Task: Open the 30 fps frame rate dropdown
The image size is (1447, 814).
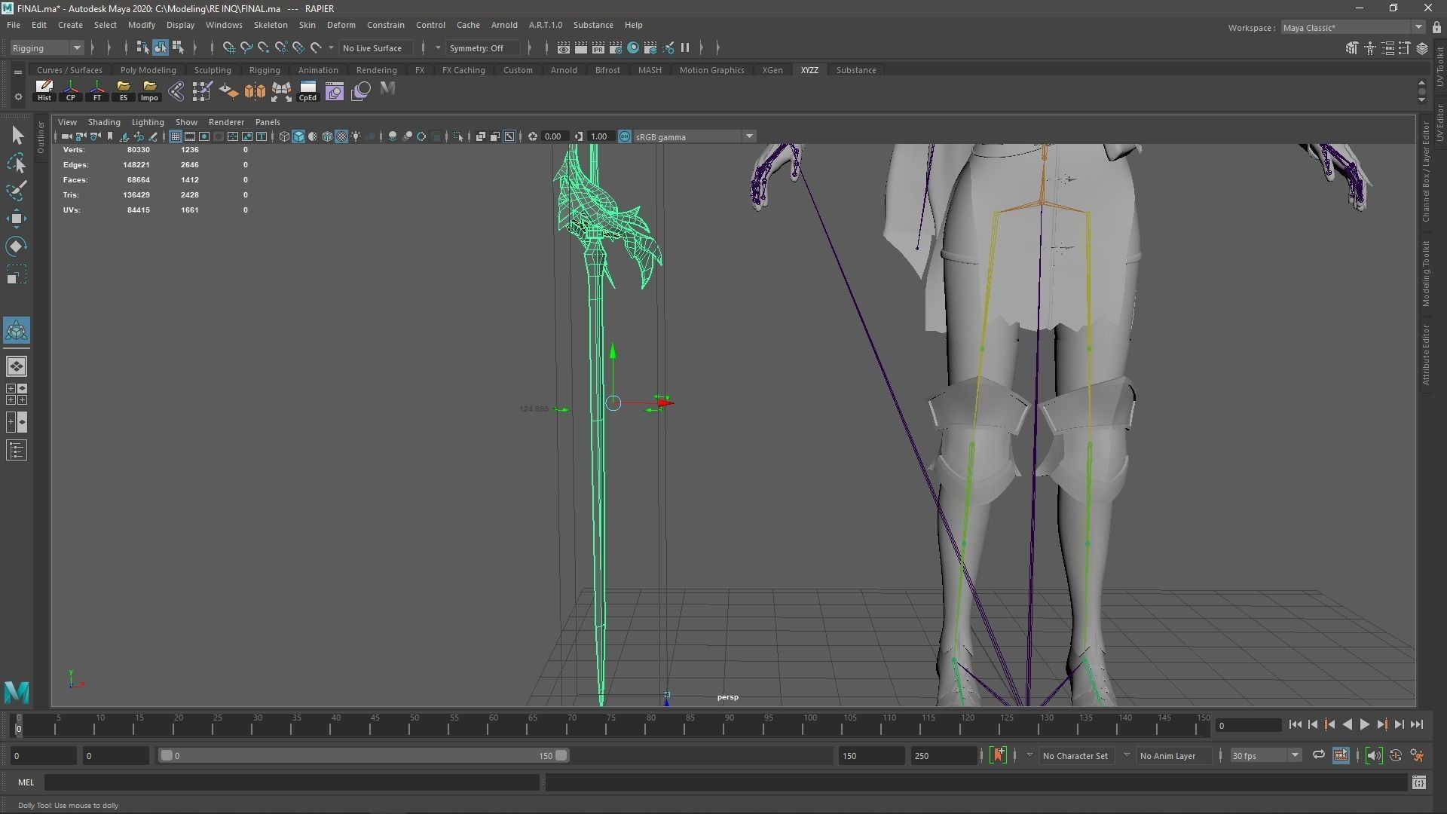Action: pyautogui.click(x=1265, y=755)
